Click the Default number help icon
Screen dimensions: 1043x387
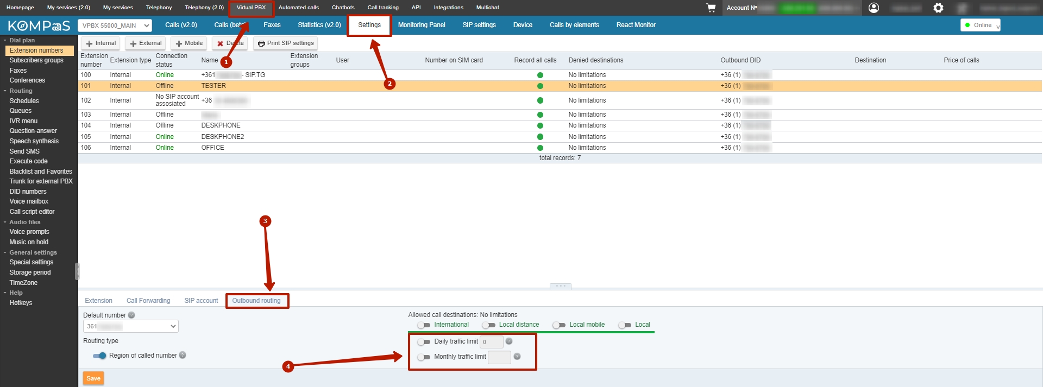pyautogui.click(x=131, y=315)
